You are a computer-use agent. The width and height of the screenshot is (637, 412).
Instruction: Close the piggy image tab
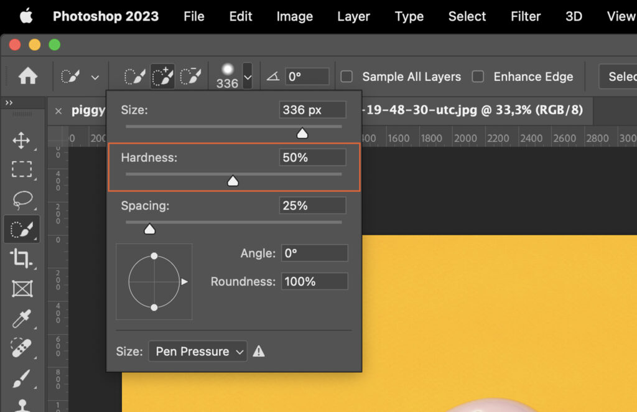pyautogui.click(x=58, y=111)
